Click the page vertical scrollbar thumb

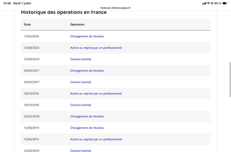(230, 79)
